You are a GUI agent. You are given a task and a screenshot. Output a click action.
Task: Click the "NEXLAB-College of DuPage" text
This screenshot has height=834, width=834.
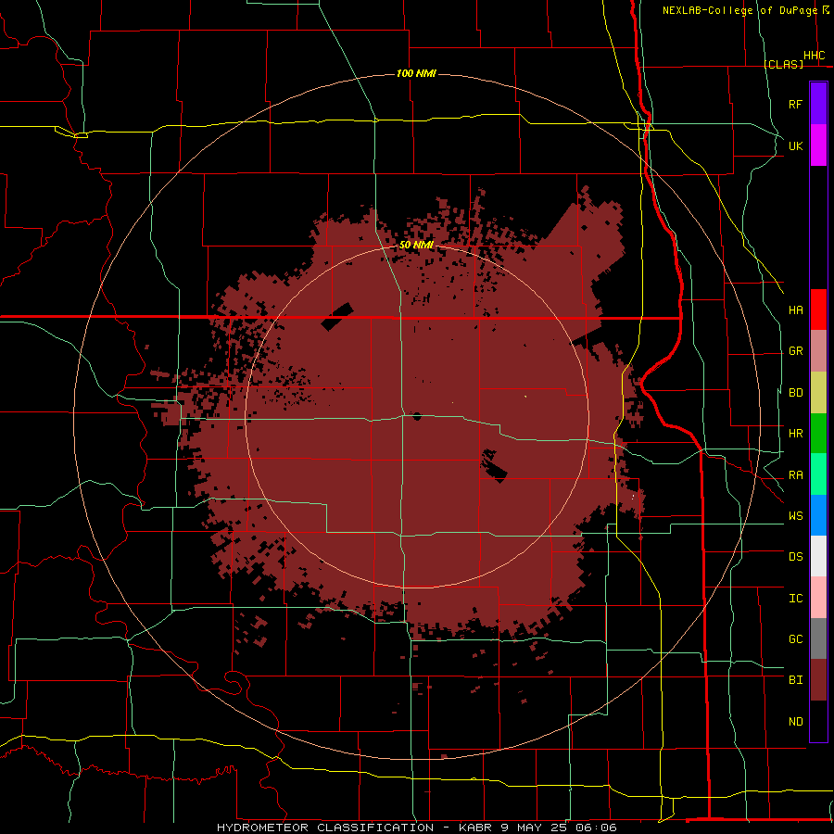point(739,10)
